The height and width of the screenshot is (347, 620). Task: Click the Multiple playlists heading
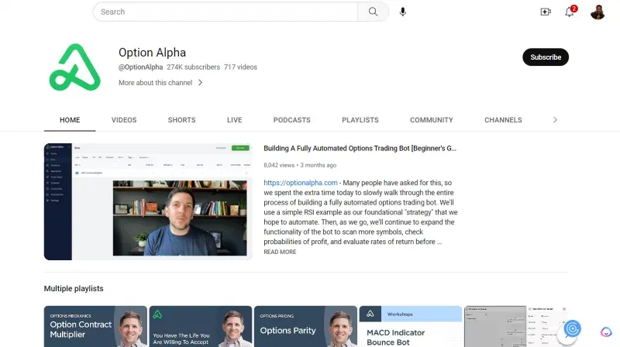tap(74, 288)
